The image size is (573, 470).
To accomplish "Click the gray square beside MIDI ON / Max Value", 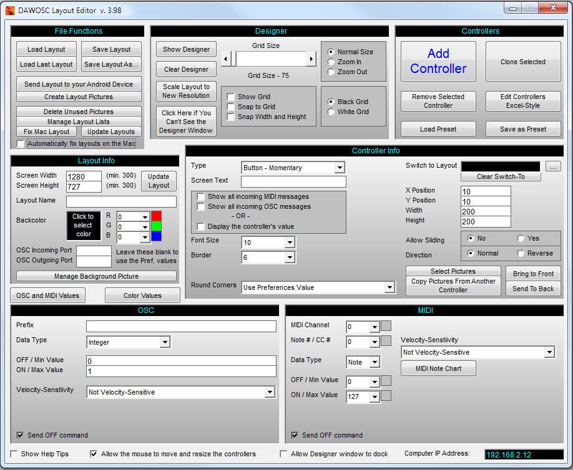I will [x=386, y=396].
